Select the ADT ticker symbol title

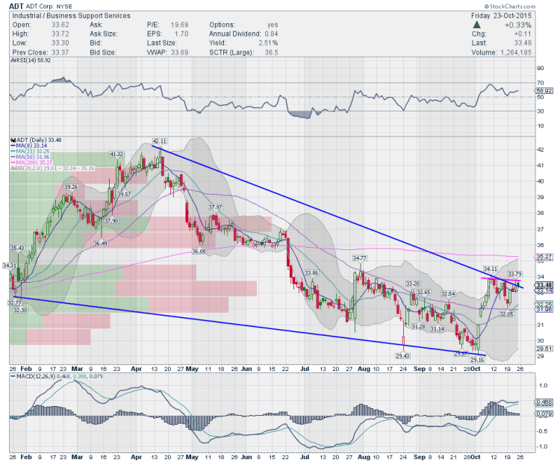pos(16,6)
